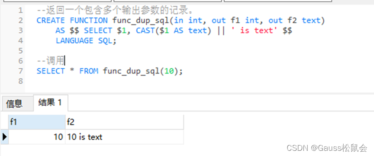
Task: Click the row indicator arrow in result grid
Action: (4, 137)
